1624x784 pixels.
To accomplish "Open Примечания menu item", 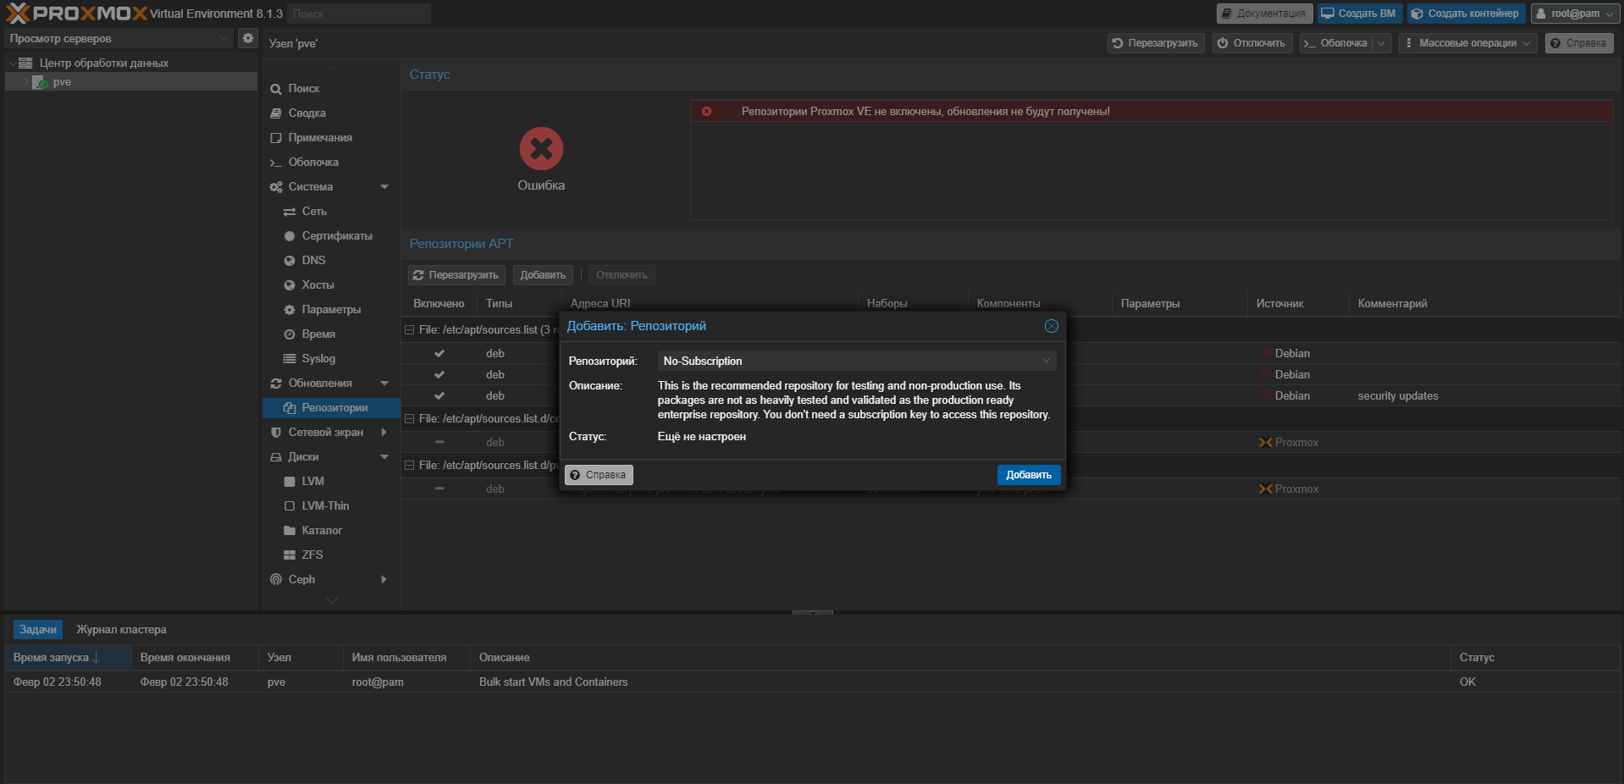I will point(331,137).
